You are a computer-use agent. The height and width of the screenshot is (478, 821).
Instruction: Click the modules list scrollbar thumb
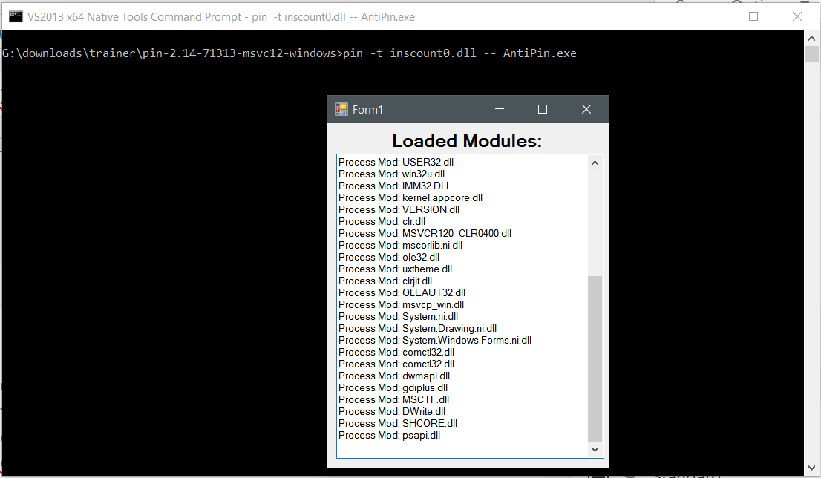click(595, 358)
